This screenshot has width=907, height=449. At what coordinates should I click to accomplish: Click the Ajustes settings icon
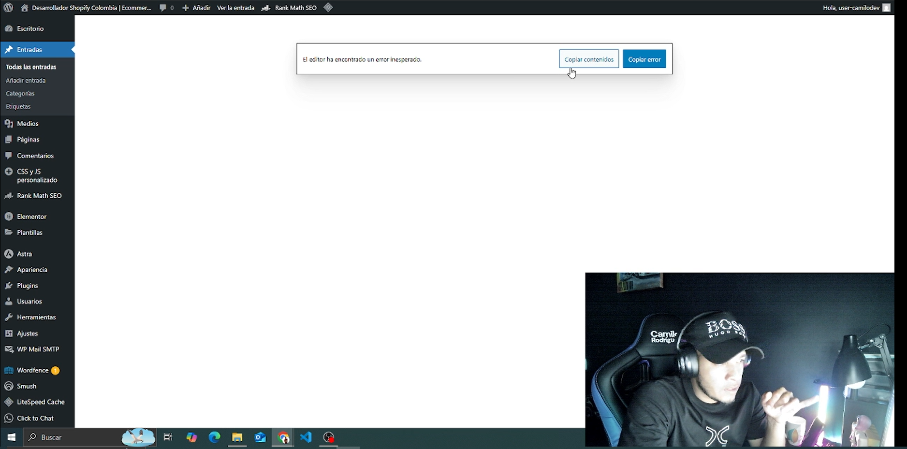coord(9,333)
